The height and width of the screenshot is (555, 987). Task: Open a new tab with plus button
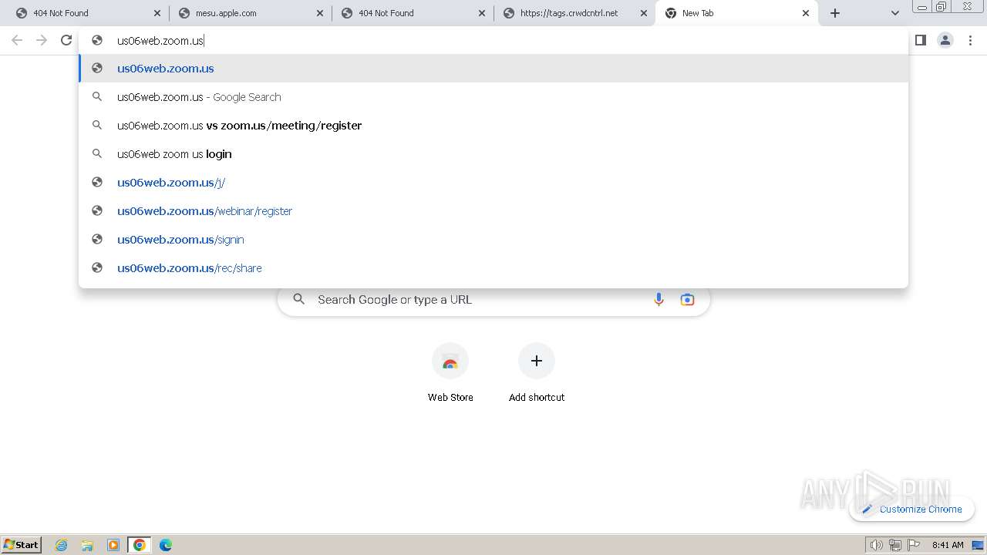tap(835, 13)
